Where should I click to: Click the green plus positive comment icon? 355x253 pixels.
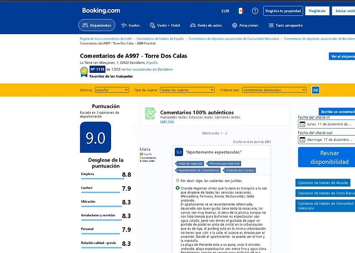(177, 188)
